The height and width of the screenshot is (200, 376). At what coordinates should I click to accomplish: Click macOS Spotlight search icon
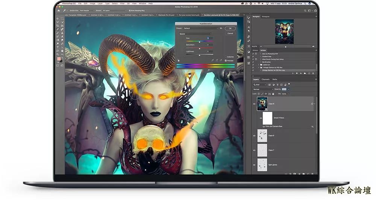point(305,4)
